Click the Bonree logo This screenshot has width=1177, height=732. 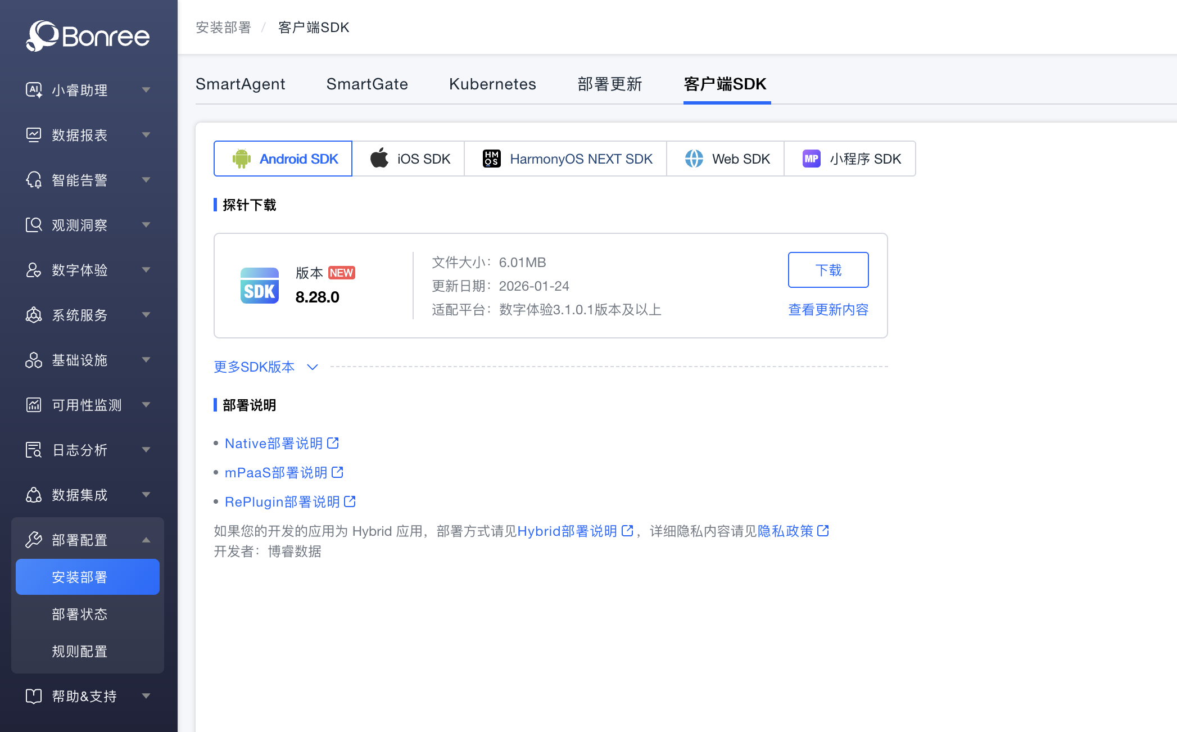pyautogui.click(x=88, y=36)
